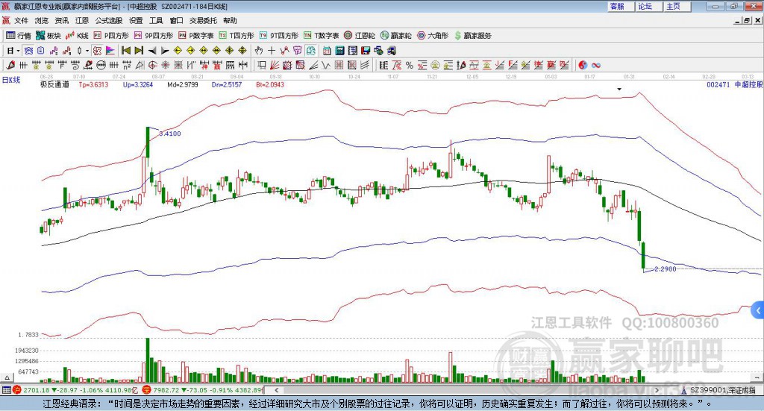Click the 客服 customer service button

(618, 6)
